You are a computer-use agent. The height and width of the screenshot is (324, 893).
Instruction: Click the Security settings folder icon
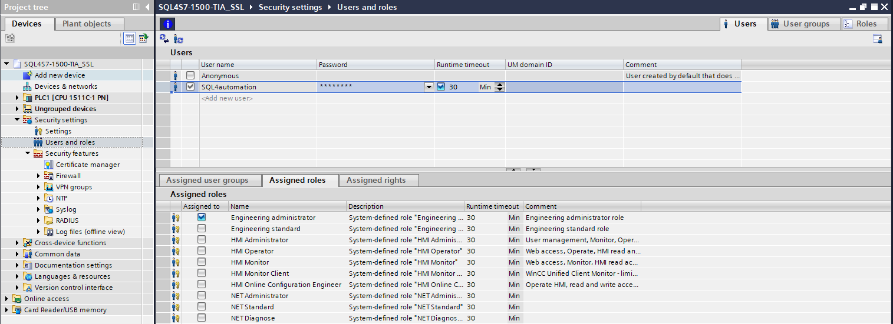pyautogui.click(x=28, y=120)
